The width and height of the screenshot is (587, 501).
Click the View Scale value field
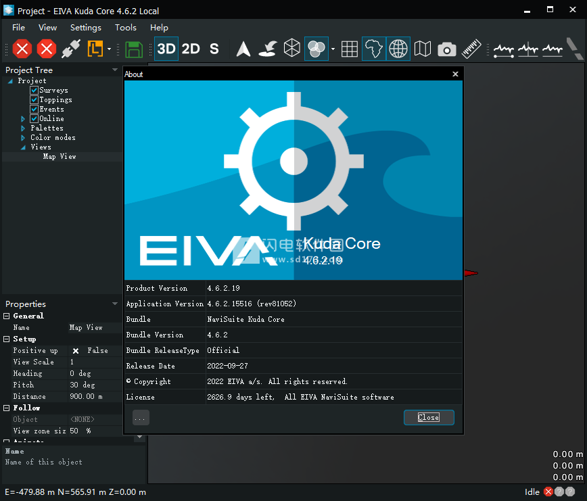pyautogui.click(x=95, y=362)
